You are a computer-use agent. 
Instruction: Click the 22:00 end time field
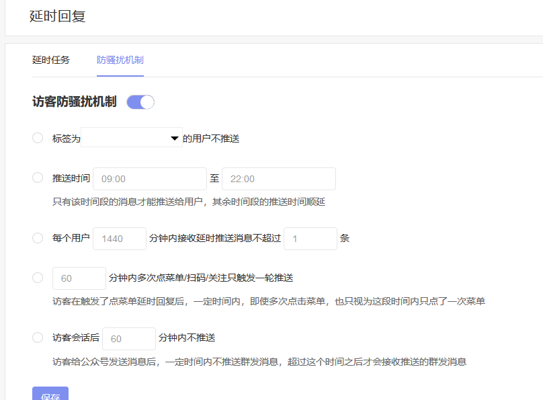point(279,179)
